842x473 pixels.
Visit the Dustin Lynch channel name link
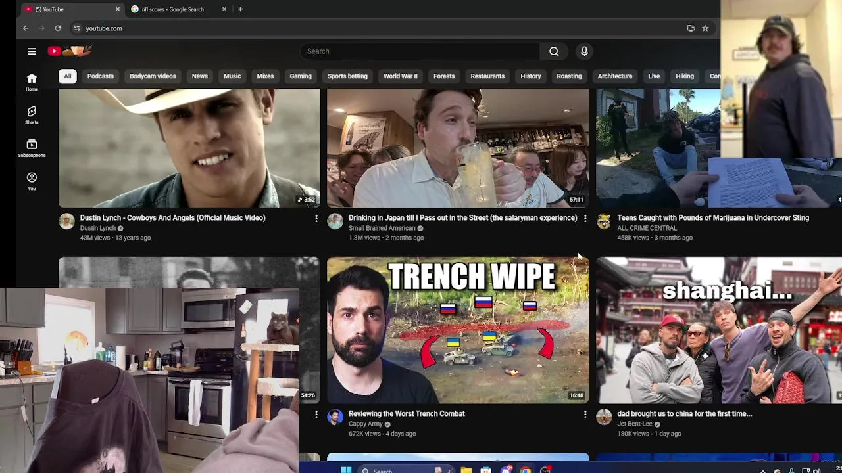click(97, 229)
